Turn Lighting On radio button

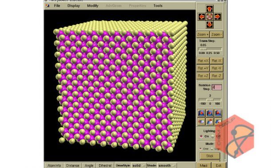point(201,136)
